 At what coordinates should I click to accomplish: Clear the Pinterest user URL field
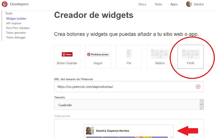coord(198,86)
